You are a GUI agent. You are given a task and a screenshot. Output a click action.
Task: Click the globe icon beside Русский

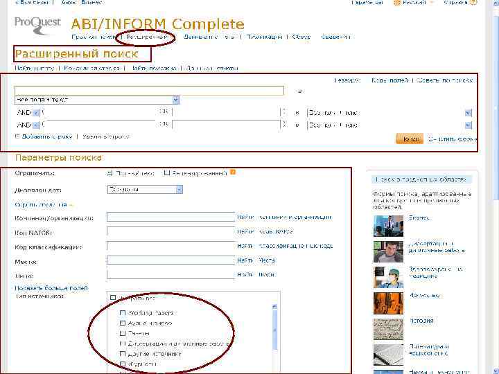tap(397, 3)
